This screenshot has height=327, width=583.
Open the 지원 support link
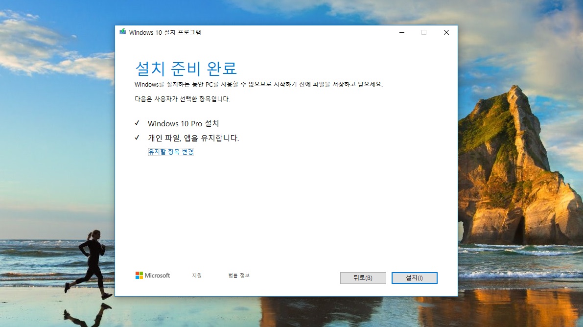click(197, 276)
